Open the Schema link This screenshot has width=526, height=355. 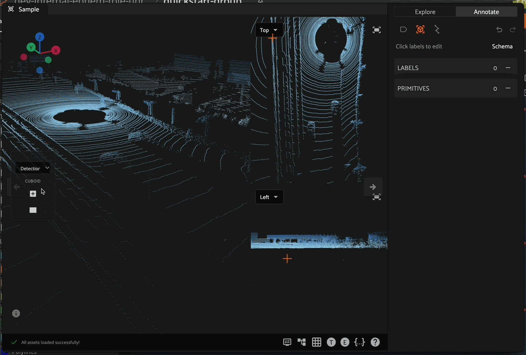click(x=502, y=46)
